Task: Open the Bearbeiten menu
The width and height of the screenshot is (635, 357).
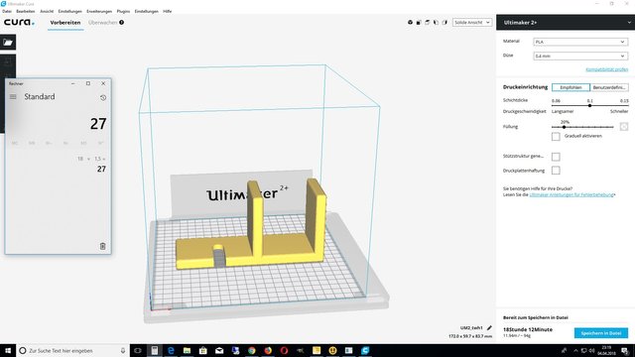Action: (x=25, y=11)
